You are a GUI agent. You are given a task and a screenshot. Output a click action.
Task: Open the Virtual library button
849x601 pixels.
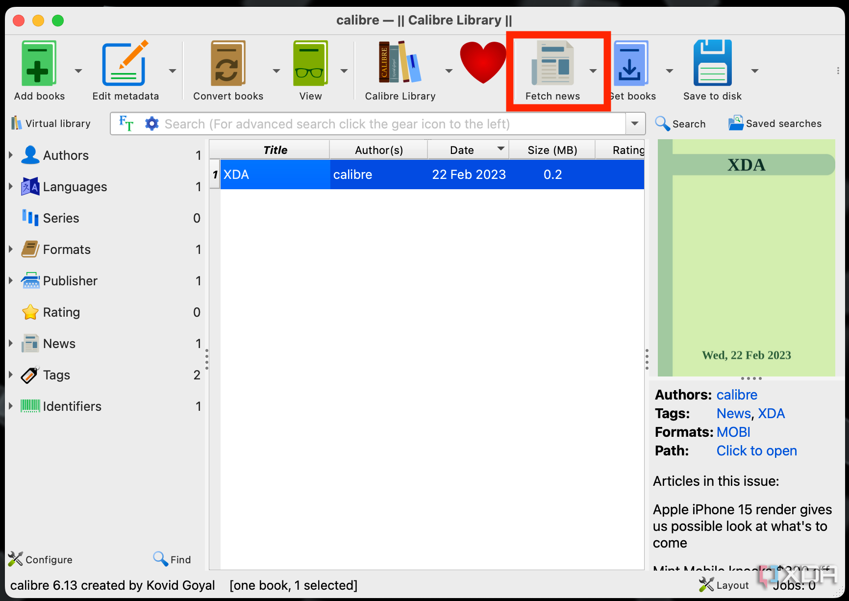tap(51, 124)
